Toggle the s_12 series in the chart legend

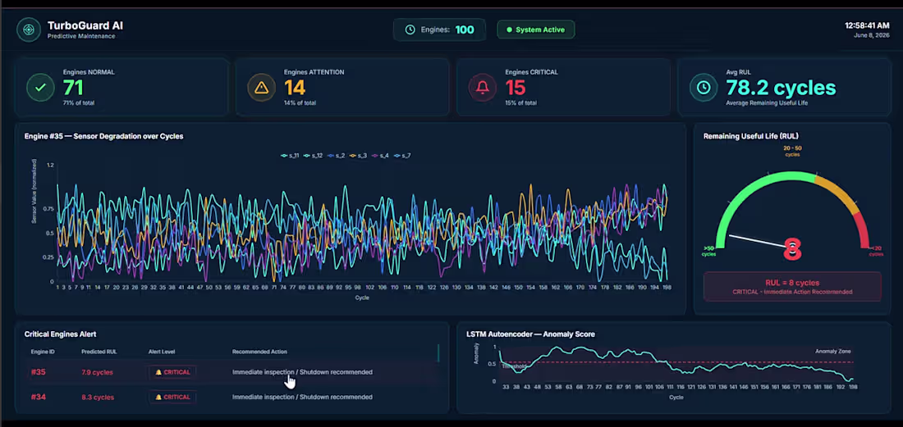click(x=313, y=156)
